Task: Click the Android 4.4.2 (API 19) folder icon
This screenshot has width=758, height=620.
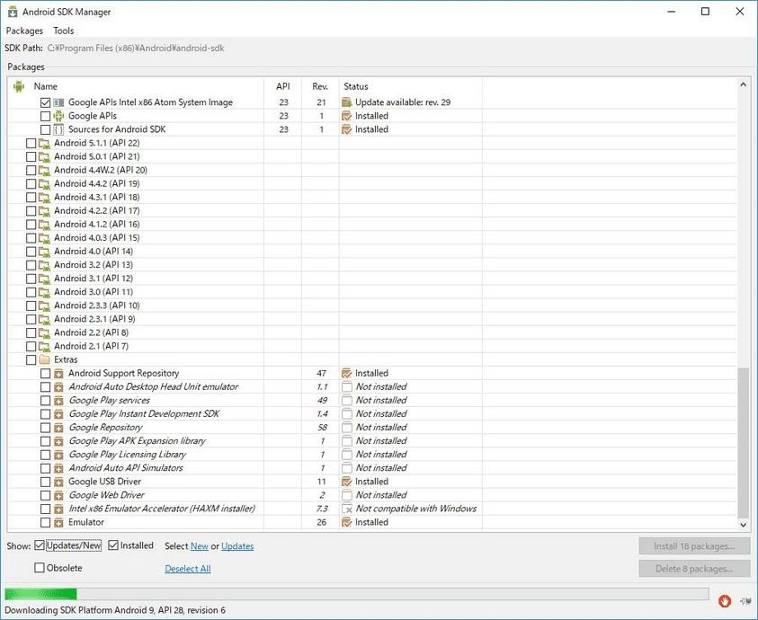Action: tap(44, 183)
